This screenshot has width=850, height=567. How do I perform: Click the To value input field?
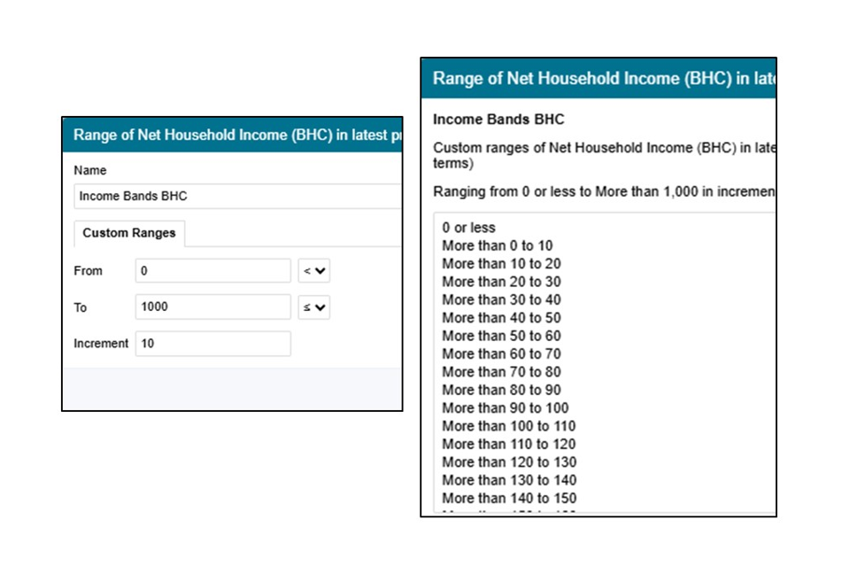coord(212,307)
